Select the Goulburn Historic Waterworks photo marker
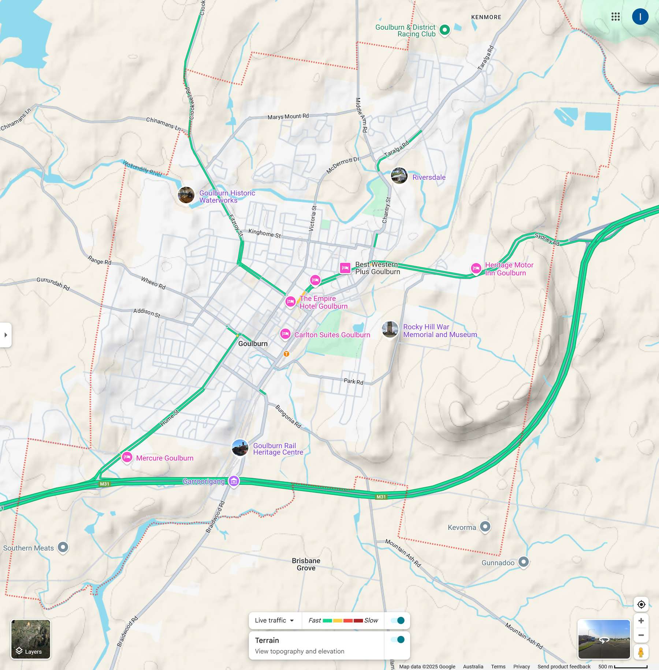 [x=186, y=195]
